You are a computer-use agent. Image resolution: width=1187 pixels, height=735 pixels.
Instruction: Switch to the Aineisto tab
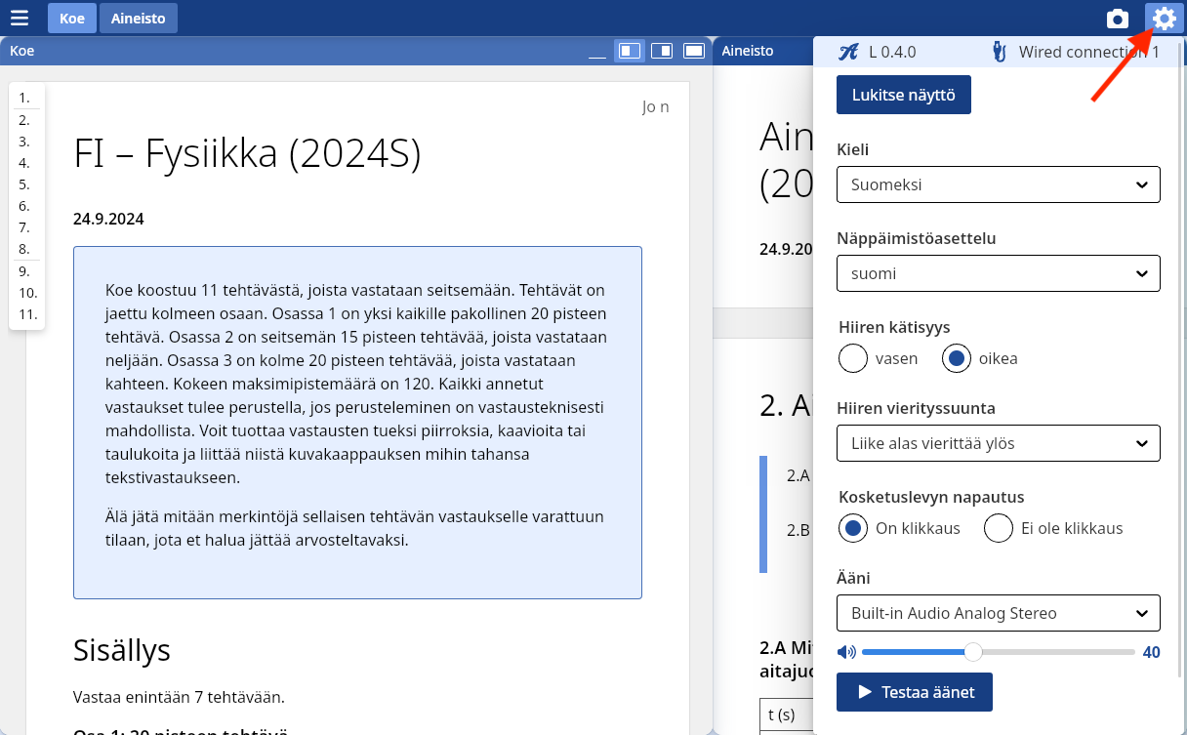click(x=138, y=19)
